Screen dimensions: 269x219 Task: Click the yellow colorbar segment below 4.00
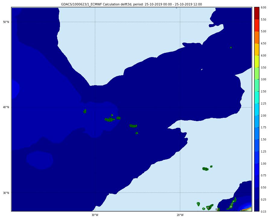point(256,61)
